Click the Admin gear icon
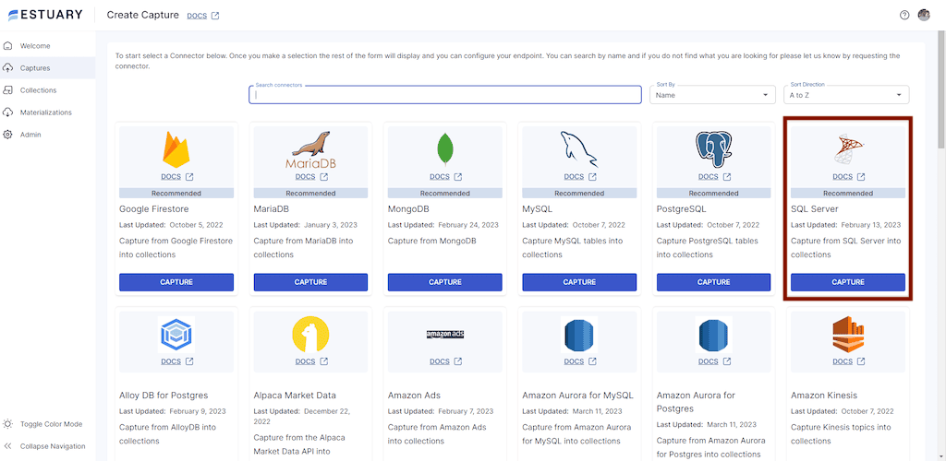Viewport: 946px width, 461px height. tap(8, 135)
